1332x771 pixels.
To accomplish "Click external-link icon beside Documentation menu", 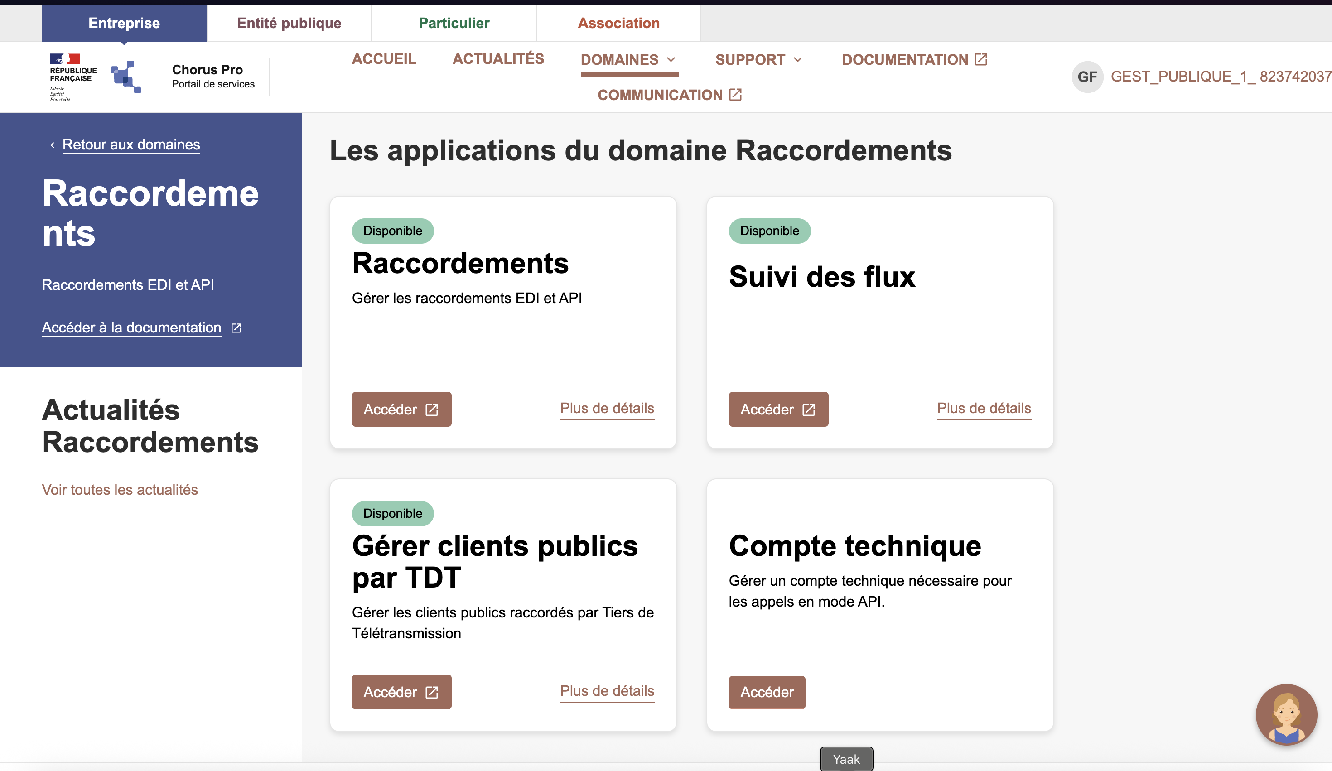I will [x=980, y=59].
